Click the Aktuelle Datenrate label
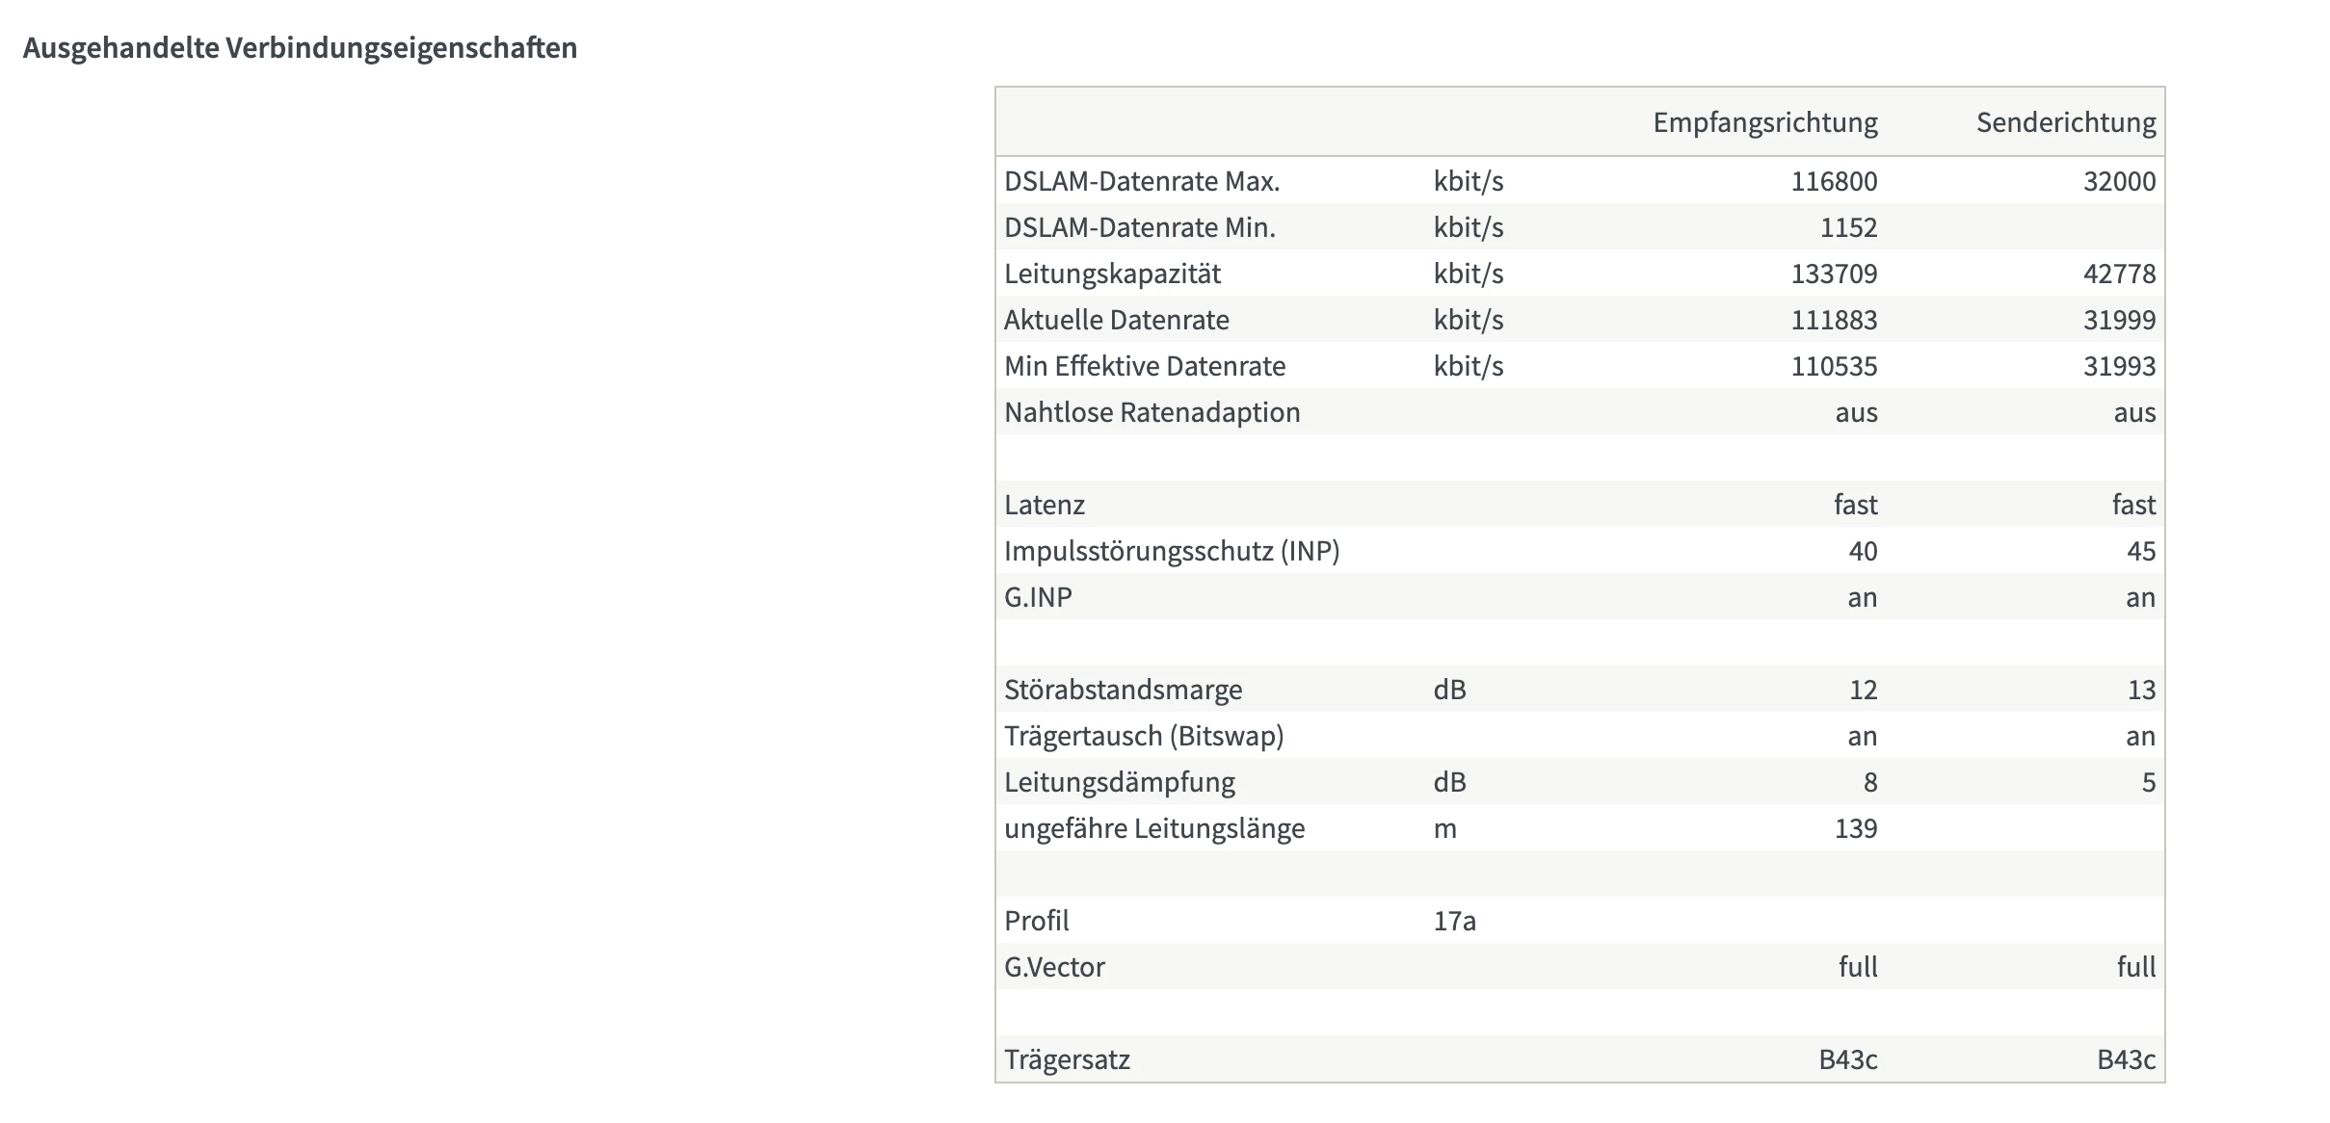This screenshot has width=2330, height=1123. point(1116,320)
